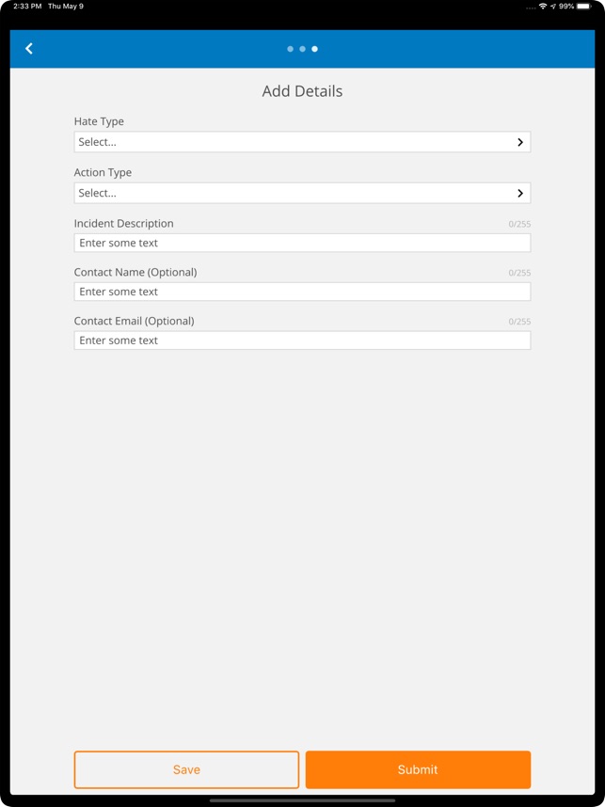Tap the Contact Email optional field

302,340
